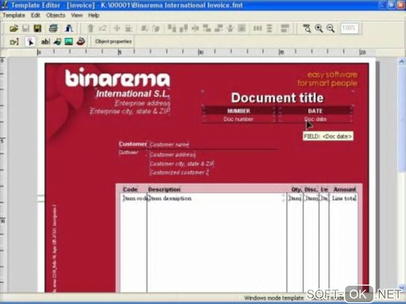The image size is (406, 304).
Task: Select the Item description field
Action: [171, 198]
